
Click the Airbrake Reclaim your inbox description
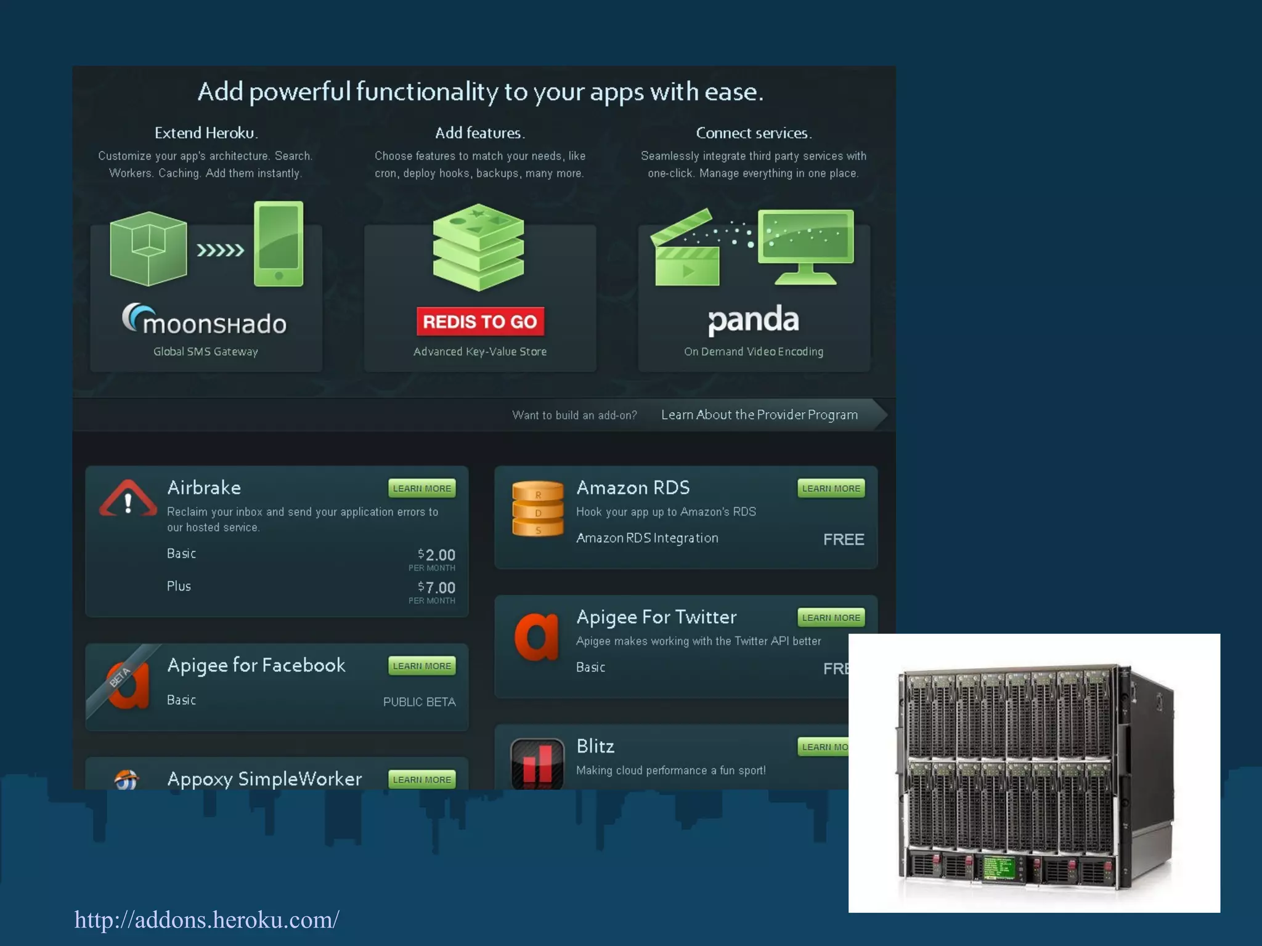pyautogui.click(x=303, y=520)
